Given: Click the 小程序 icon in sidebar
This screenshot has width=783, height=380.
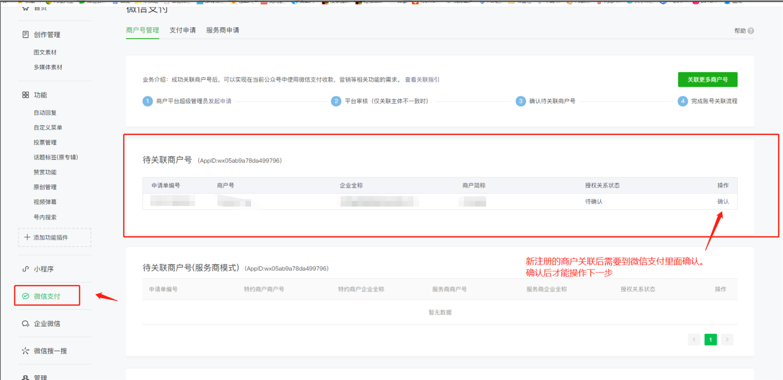Looking at the screenshot, I should (25, 269).
